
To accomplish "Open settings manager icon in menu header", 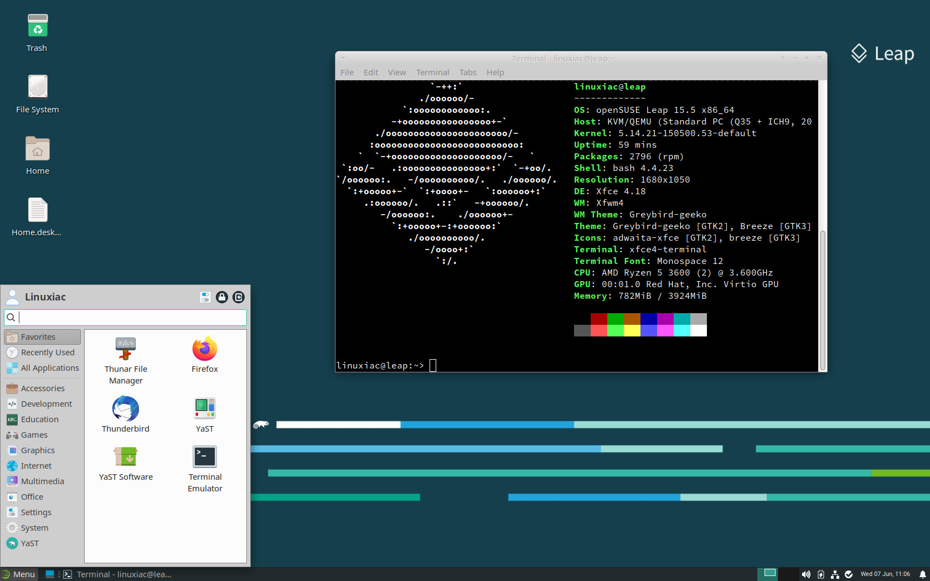I will tap(205, 297).
